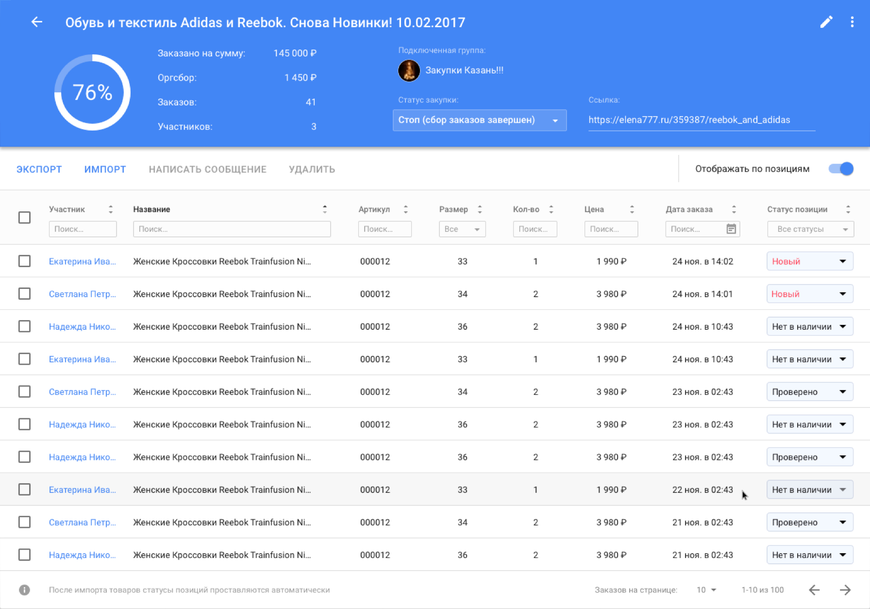
Task: Check Надежда's row from 21 ноя. в 02:43
Action: (24, 555)
